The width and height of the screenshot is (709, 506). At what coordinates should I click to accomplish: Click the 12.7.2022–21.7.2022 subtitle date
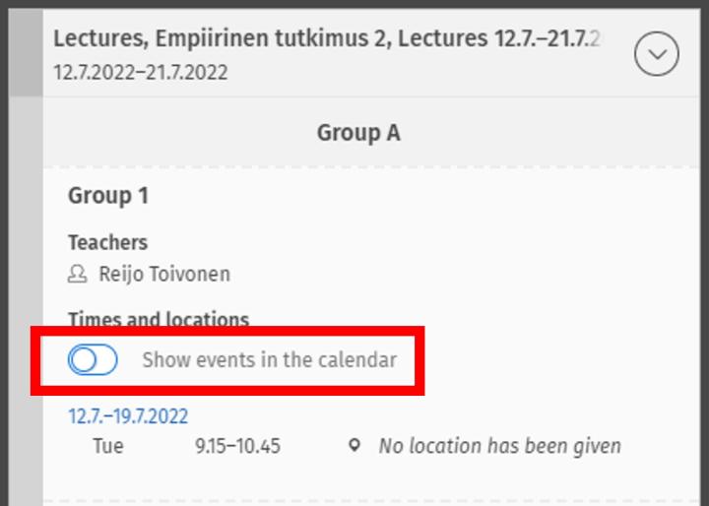pos(143,73)
